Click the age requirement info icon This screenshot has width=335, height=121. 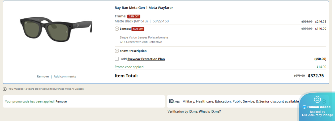coord(5,89)
